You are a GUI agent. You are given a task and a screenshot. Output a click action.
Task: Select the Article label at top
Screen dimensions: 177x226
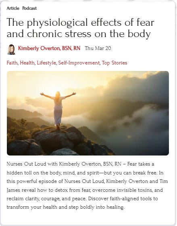coord(13,8)
